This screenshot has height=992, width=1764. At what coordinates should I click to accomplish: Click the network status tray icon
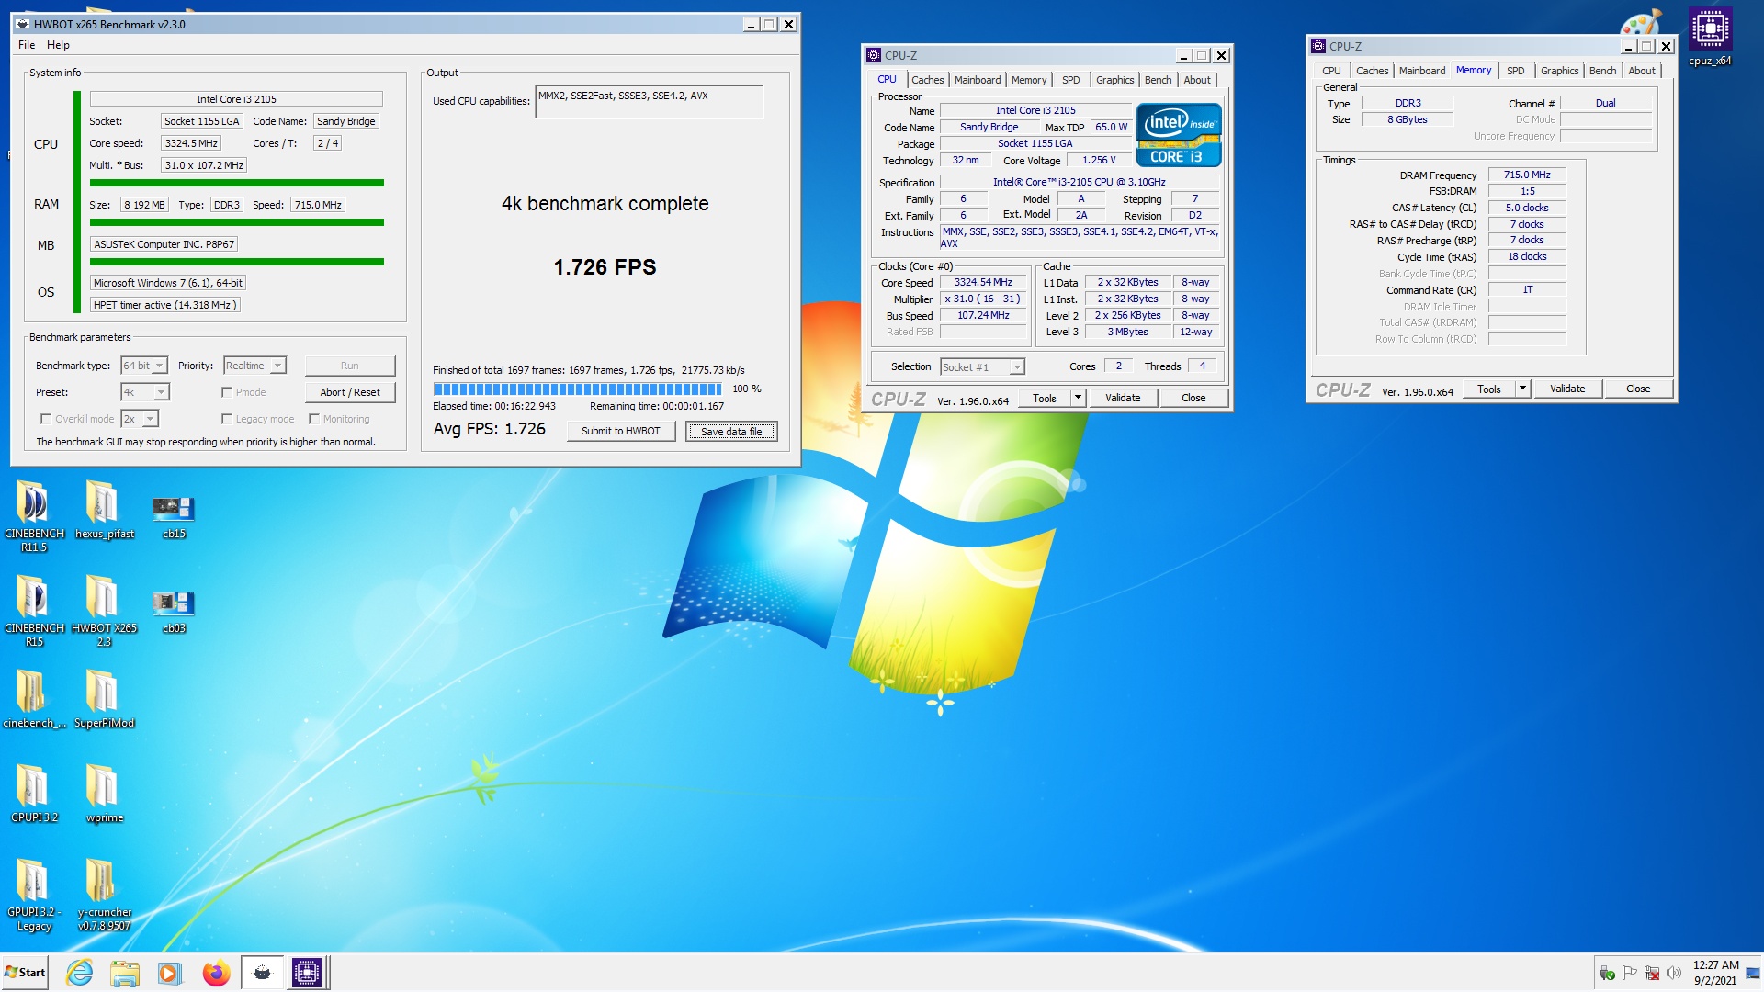1652,973
